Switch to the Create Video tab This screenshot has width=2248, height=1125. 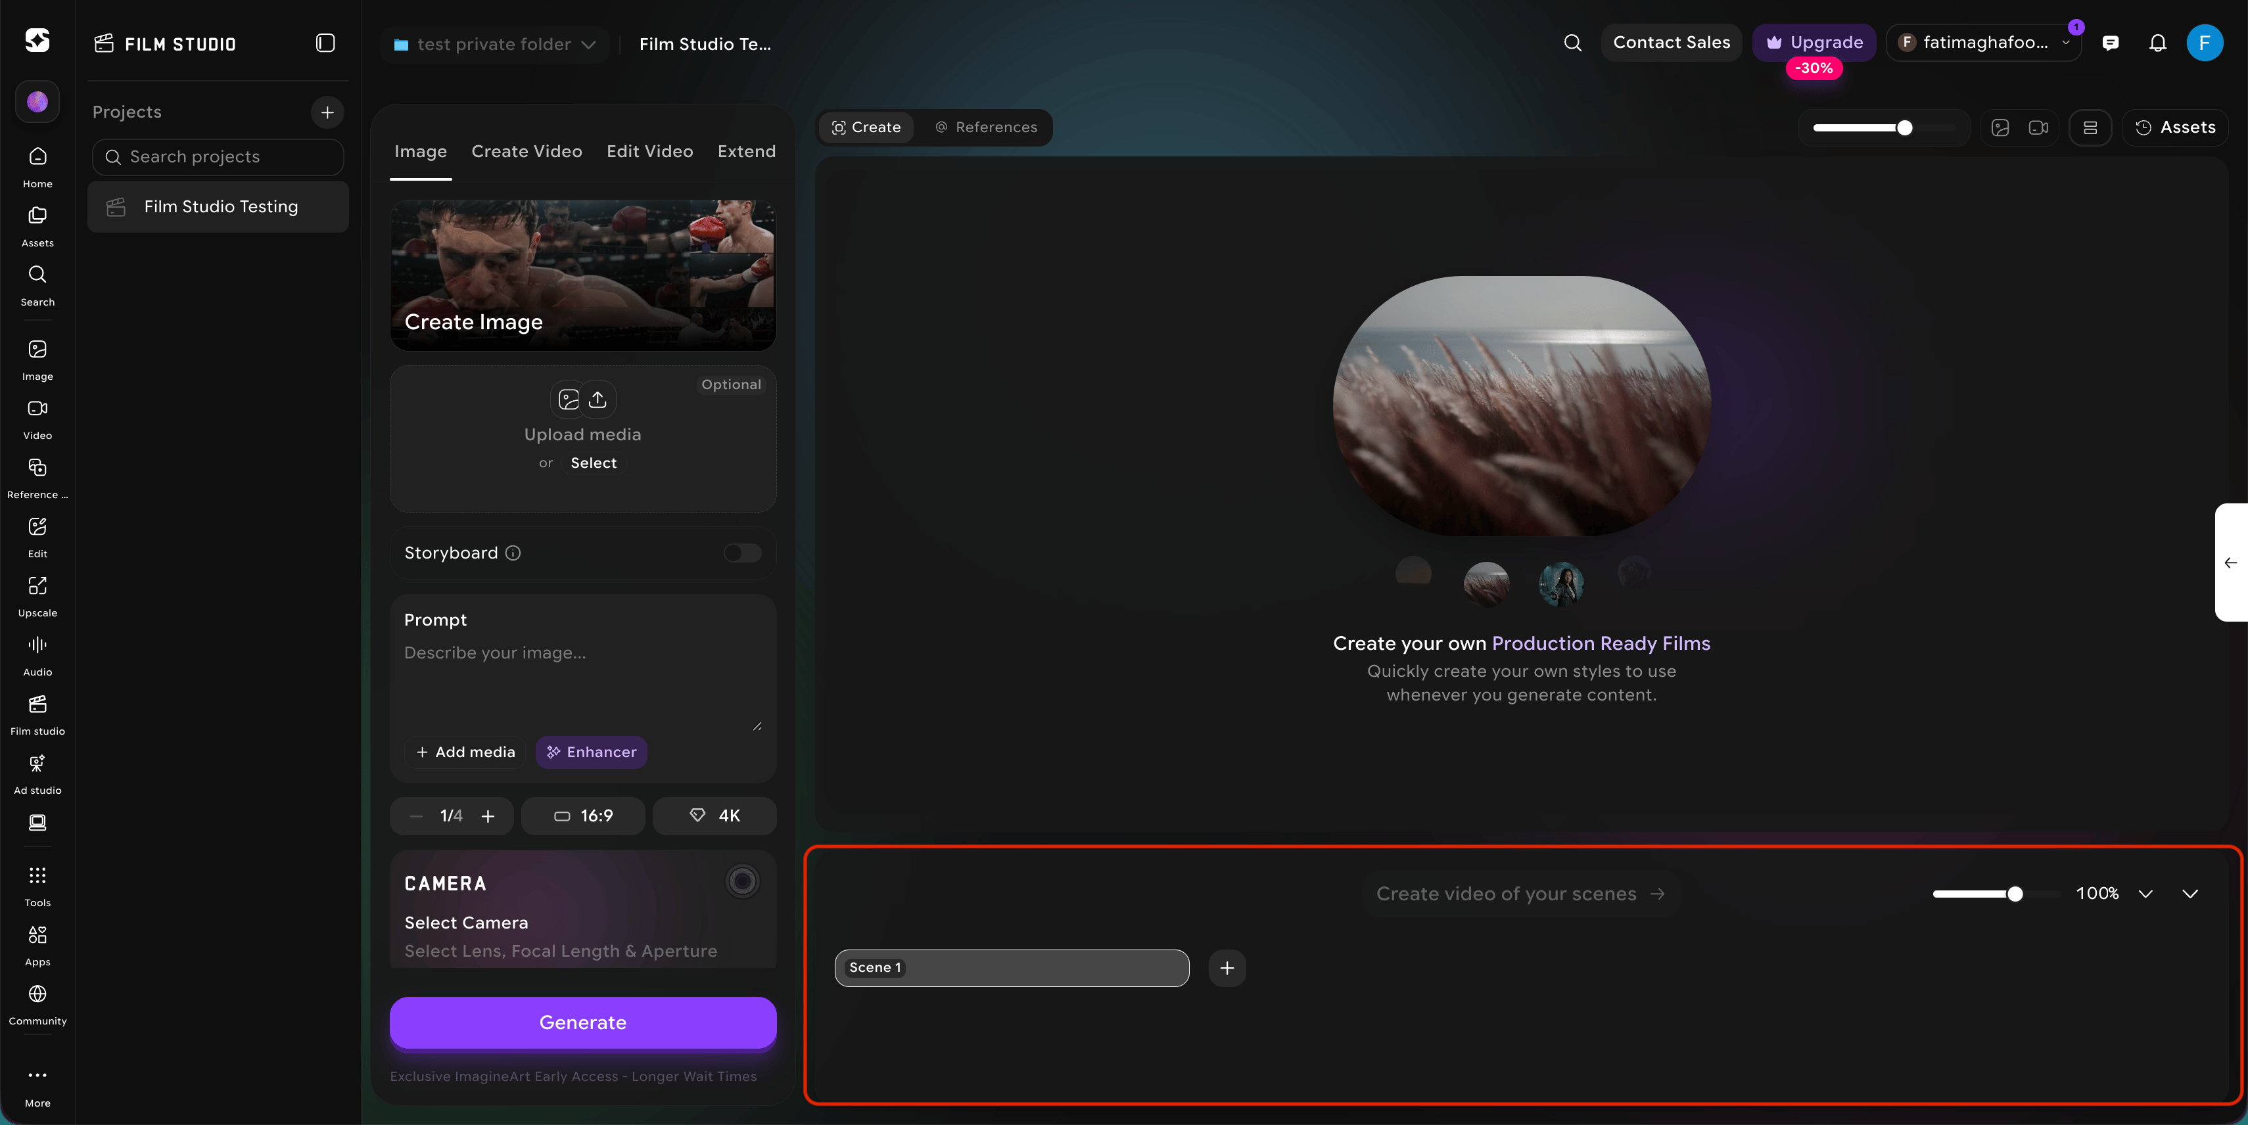coord(527,152)
